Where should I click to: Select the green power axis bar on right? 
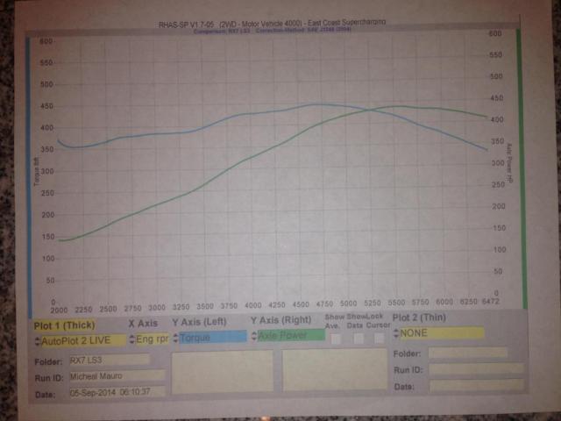(522, 169)
